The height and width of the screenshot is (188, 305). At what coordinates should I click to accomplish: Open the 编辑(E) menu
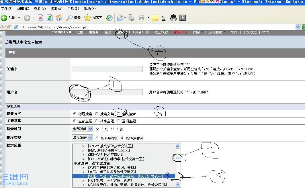23,9
